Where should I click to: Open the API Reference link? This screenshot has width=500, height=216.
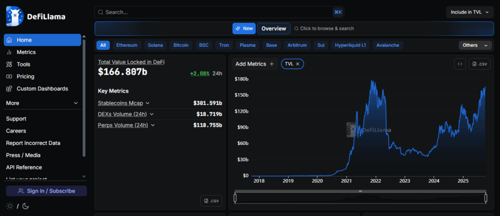pyautogui.click(x=24, y=167)
